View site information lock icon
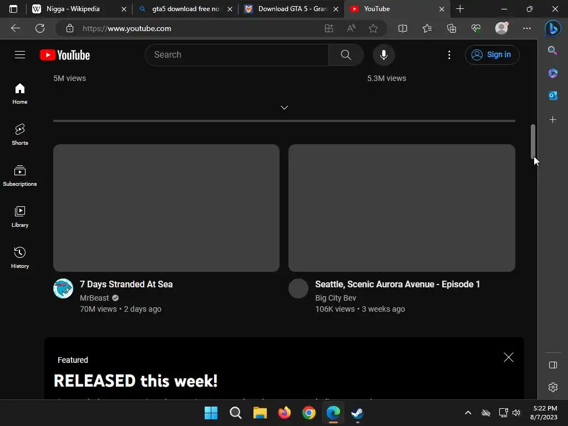The width and height of the screenshot is (568, 426). [70, 28]
